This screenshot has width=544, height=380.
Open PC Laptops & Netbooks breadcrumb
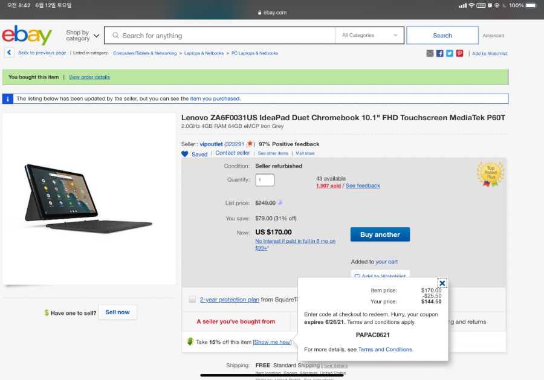(254, 53)
